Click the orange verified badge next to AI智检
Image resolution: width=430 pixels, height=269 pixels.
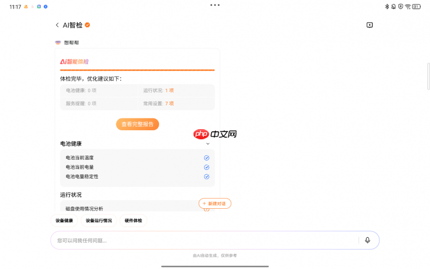pyautogui.click(x=87, y=25)
